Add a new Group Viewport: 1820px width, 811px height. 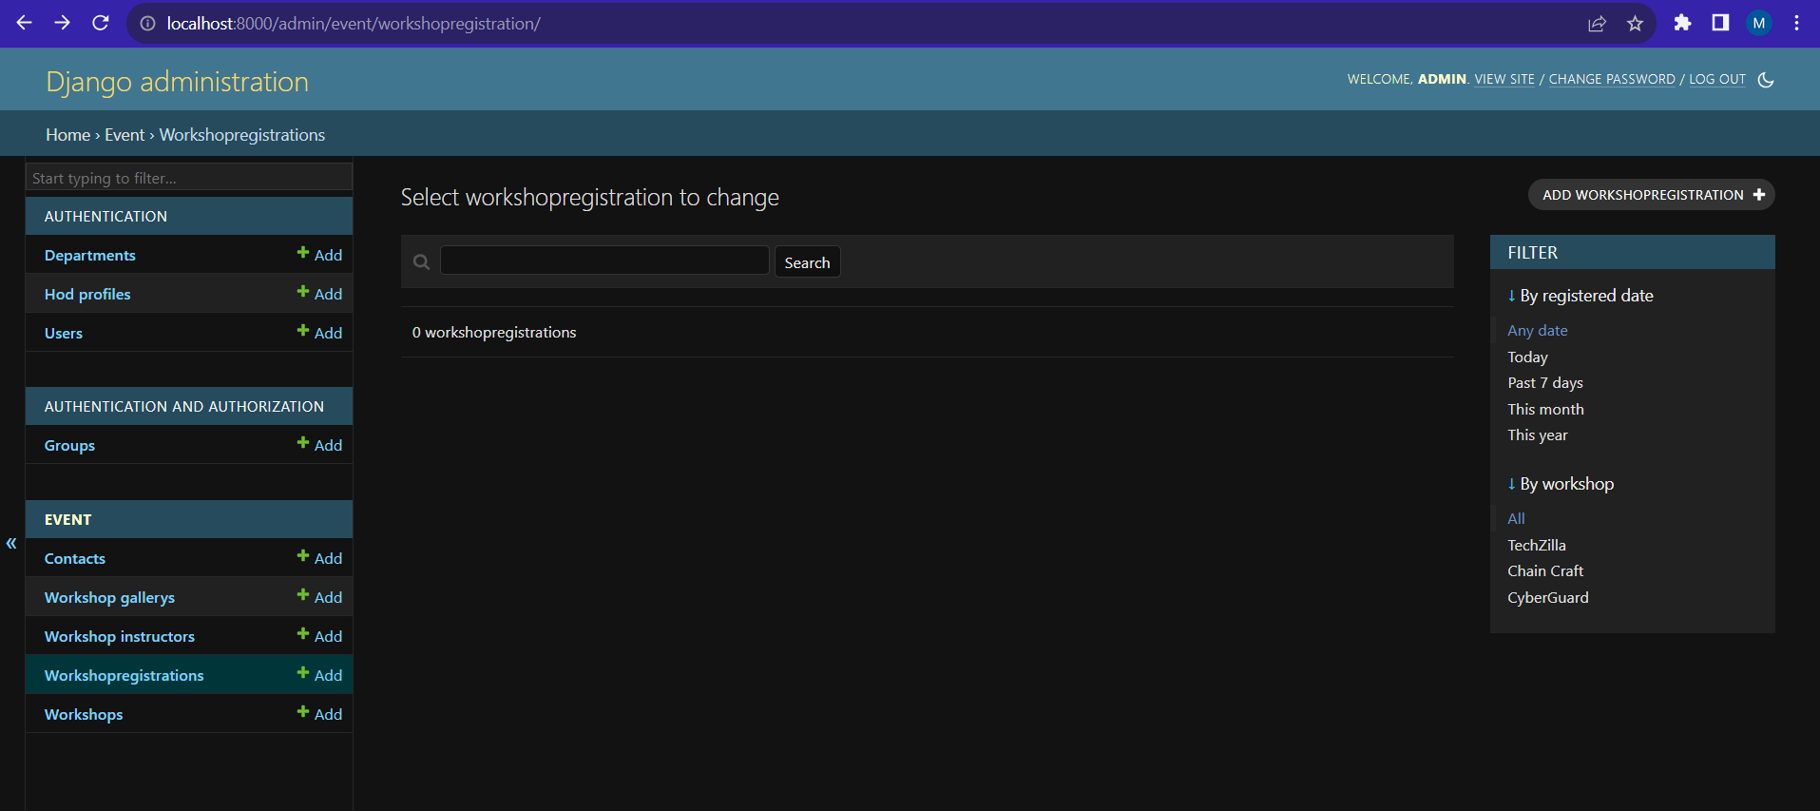pyautogui.click(x=319, y=445)
